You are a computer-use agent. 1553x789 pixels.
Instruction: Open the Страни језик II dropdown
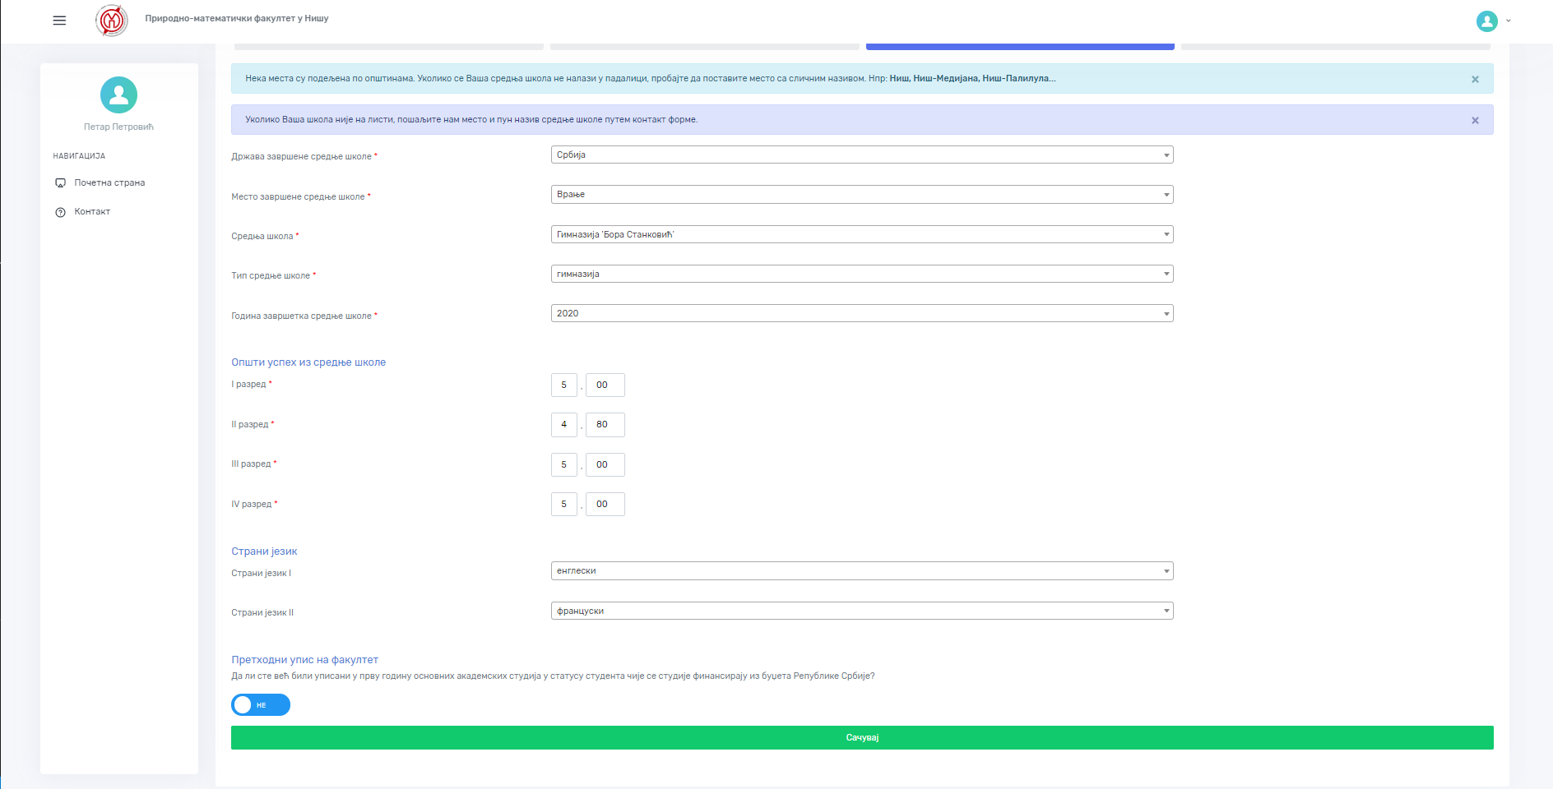pos(861,611)
